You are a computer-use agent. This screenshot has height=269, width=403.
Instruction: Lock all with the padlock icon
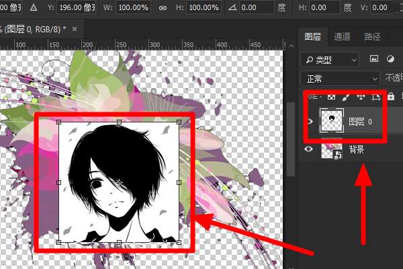click(x=391, y=97)
